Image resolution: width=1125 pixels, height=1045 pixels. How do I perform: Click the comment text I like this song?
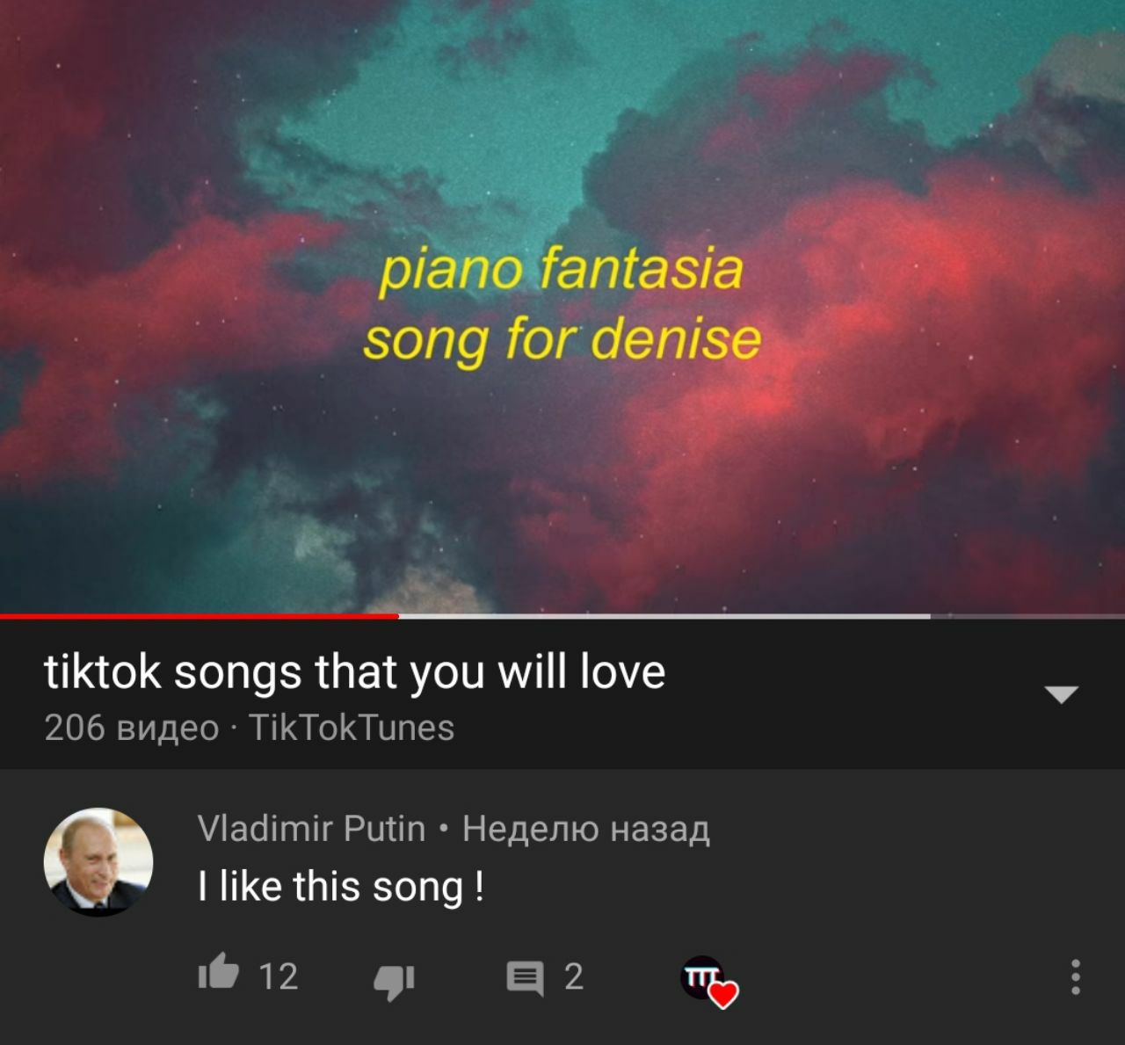(341, 886)
